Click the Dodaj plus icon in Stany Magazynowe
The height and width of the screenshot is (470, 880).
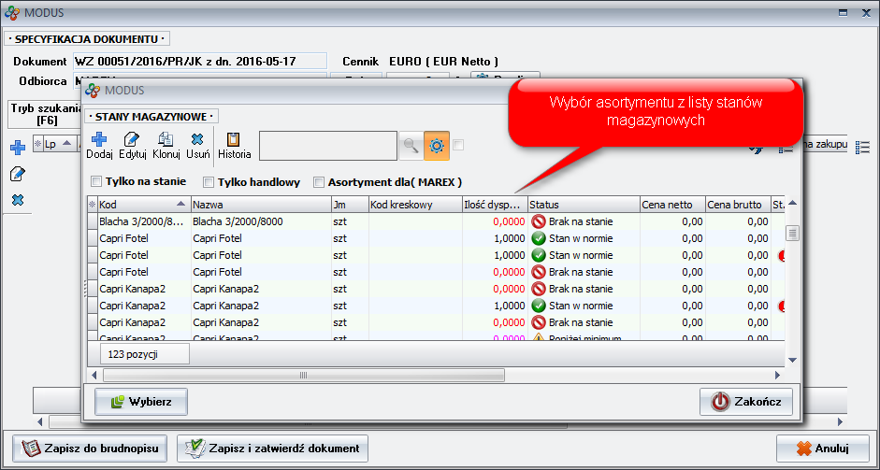click(x=99, y=139)
